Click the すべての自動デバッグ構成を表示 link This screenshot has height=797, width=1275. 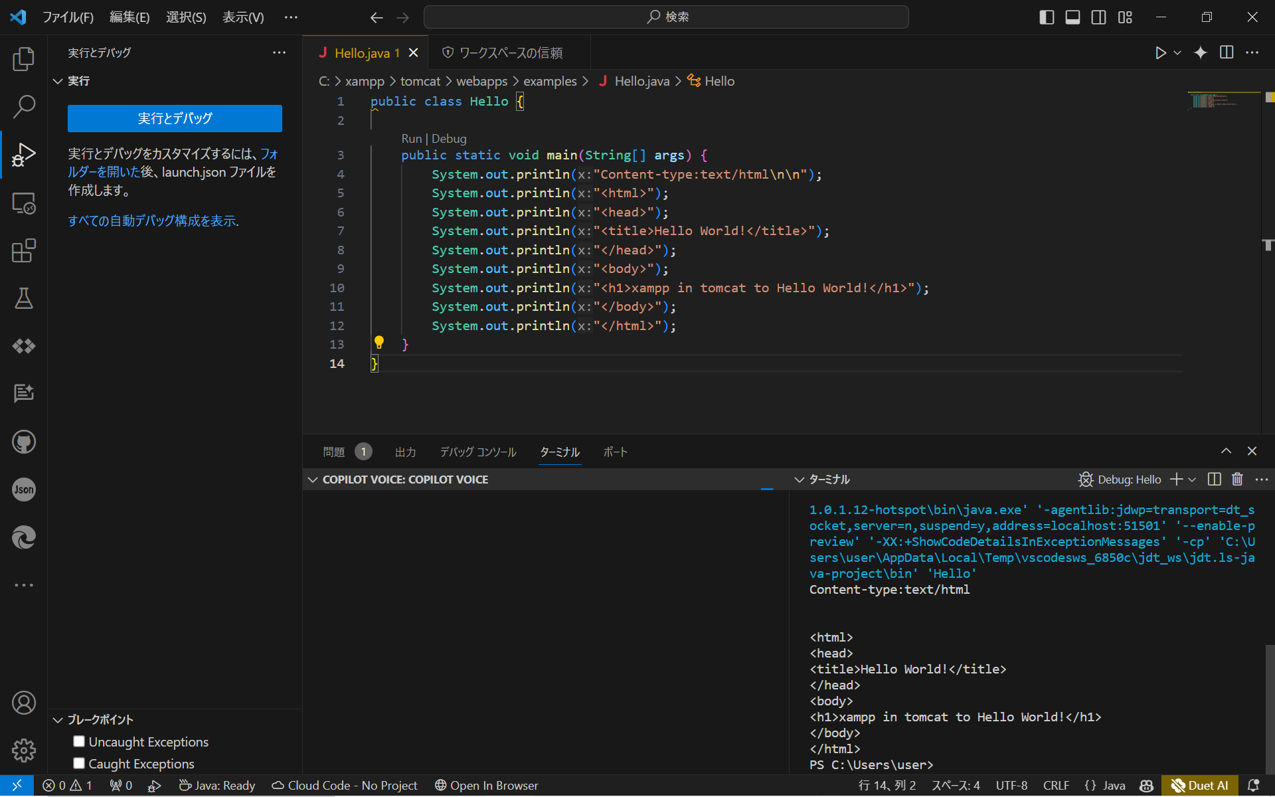pos(153,221)
